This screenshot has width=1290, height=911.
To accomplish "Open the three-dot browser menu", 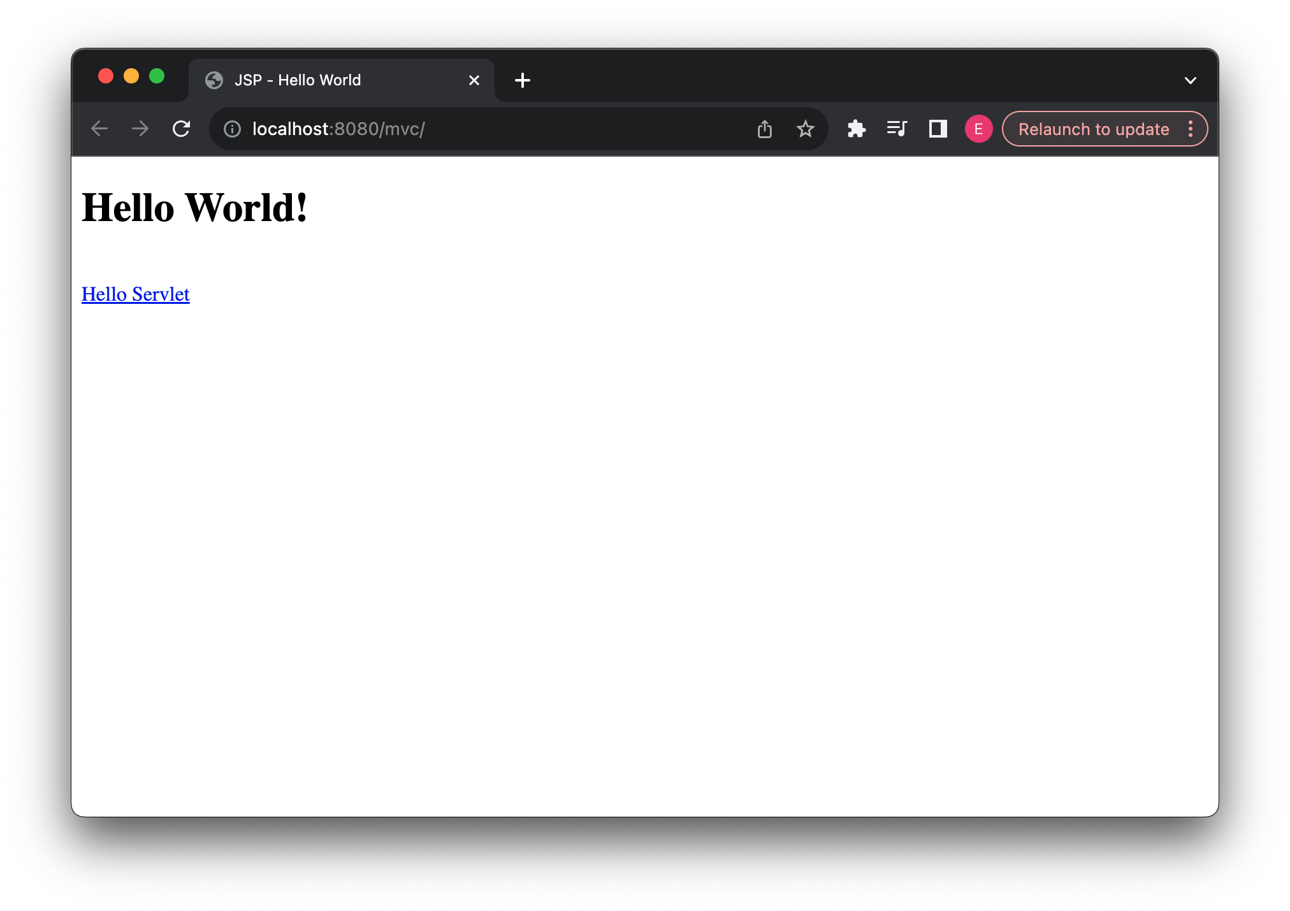I will click(1191, 129).
